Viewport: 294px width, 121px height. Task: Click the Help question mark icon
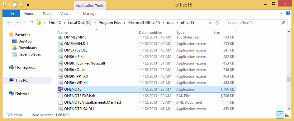pos(288,13)
